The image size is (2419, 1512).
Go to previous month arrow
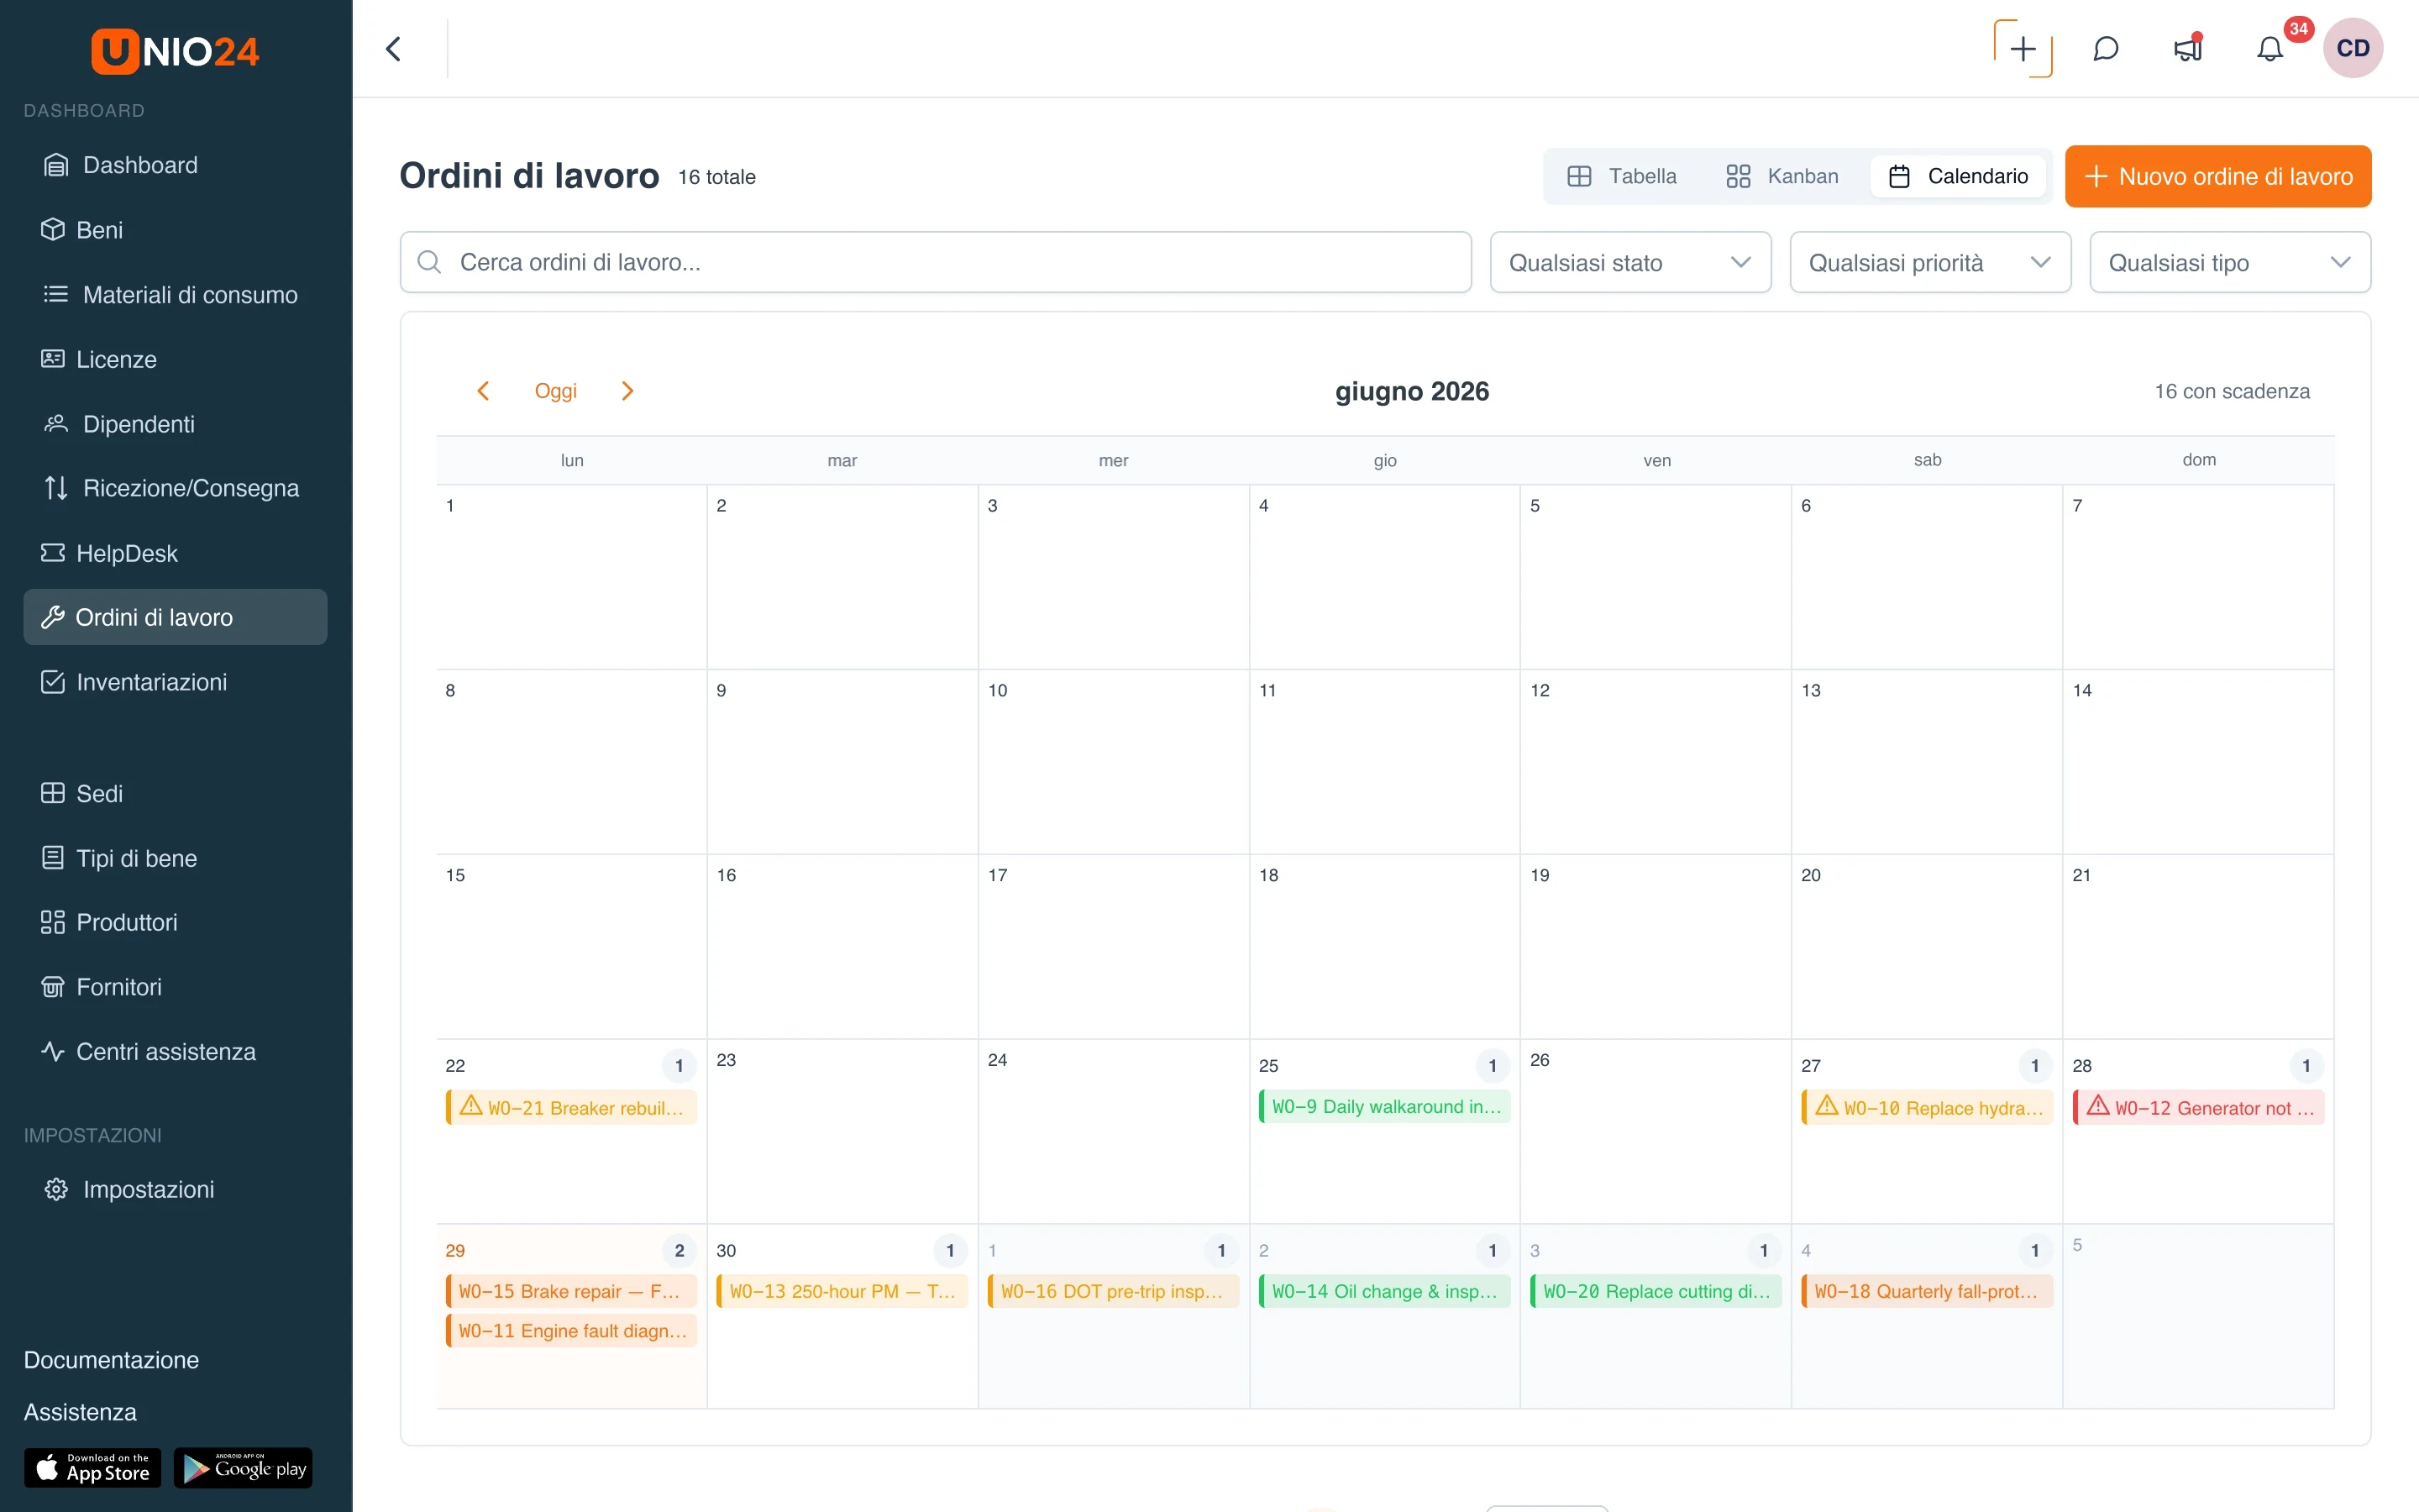point(483,391)
